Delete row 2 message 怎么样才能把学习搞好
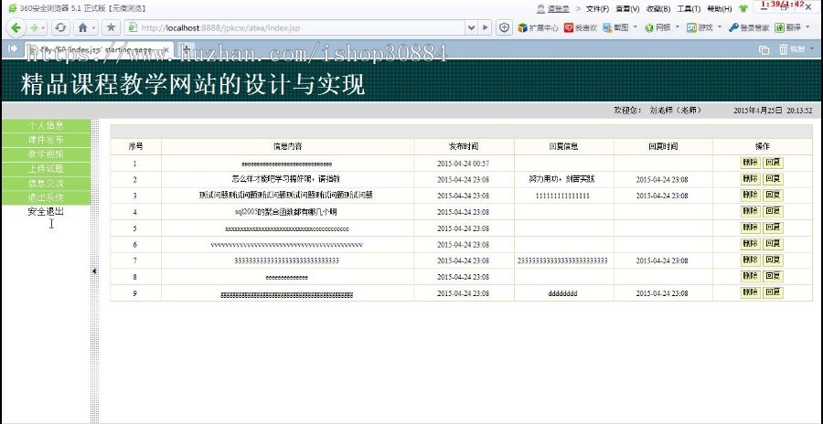 (750, 179)
